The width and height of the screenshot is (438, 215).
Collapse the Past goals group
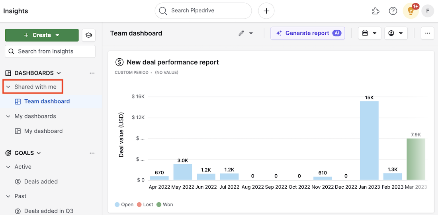pyautogui.click(x=8, y=196)
